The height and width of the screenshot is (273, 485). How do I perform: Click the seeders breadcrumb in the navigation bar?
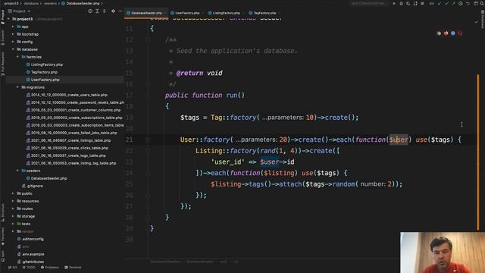pyautogui.click(x=50, y=3)
